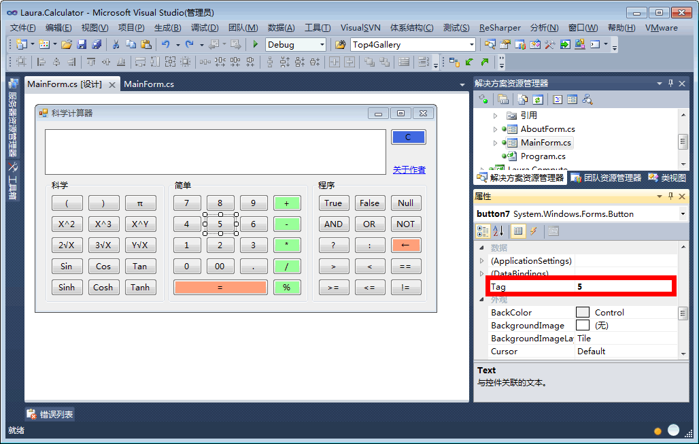Viewport: 699px width, 444px height.
Task: Click the Make Same Size layout icon
Action: pos(170,62)
